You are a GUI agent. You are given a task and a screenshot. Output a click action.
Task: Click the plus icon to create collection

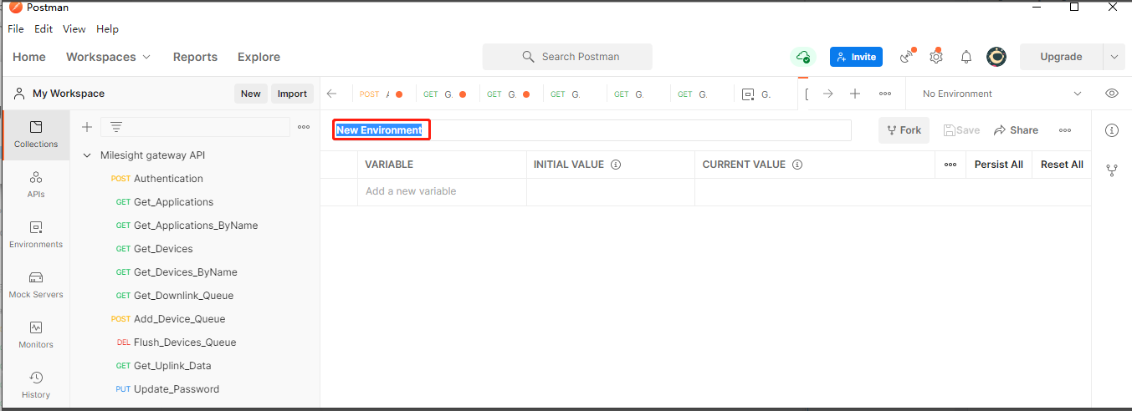coord(86,127)
